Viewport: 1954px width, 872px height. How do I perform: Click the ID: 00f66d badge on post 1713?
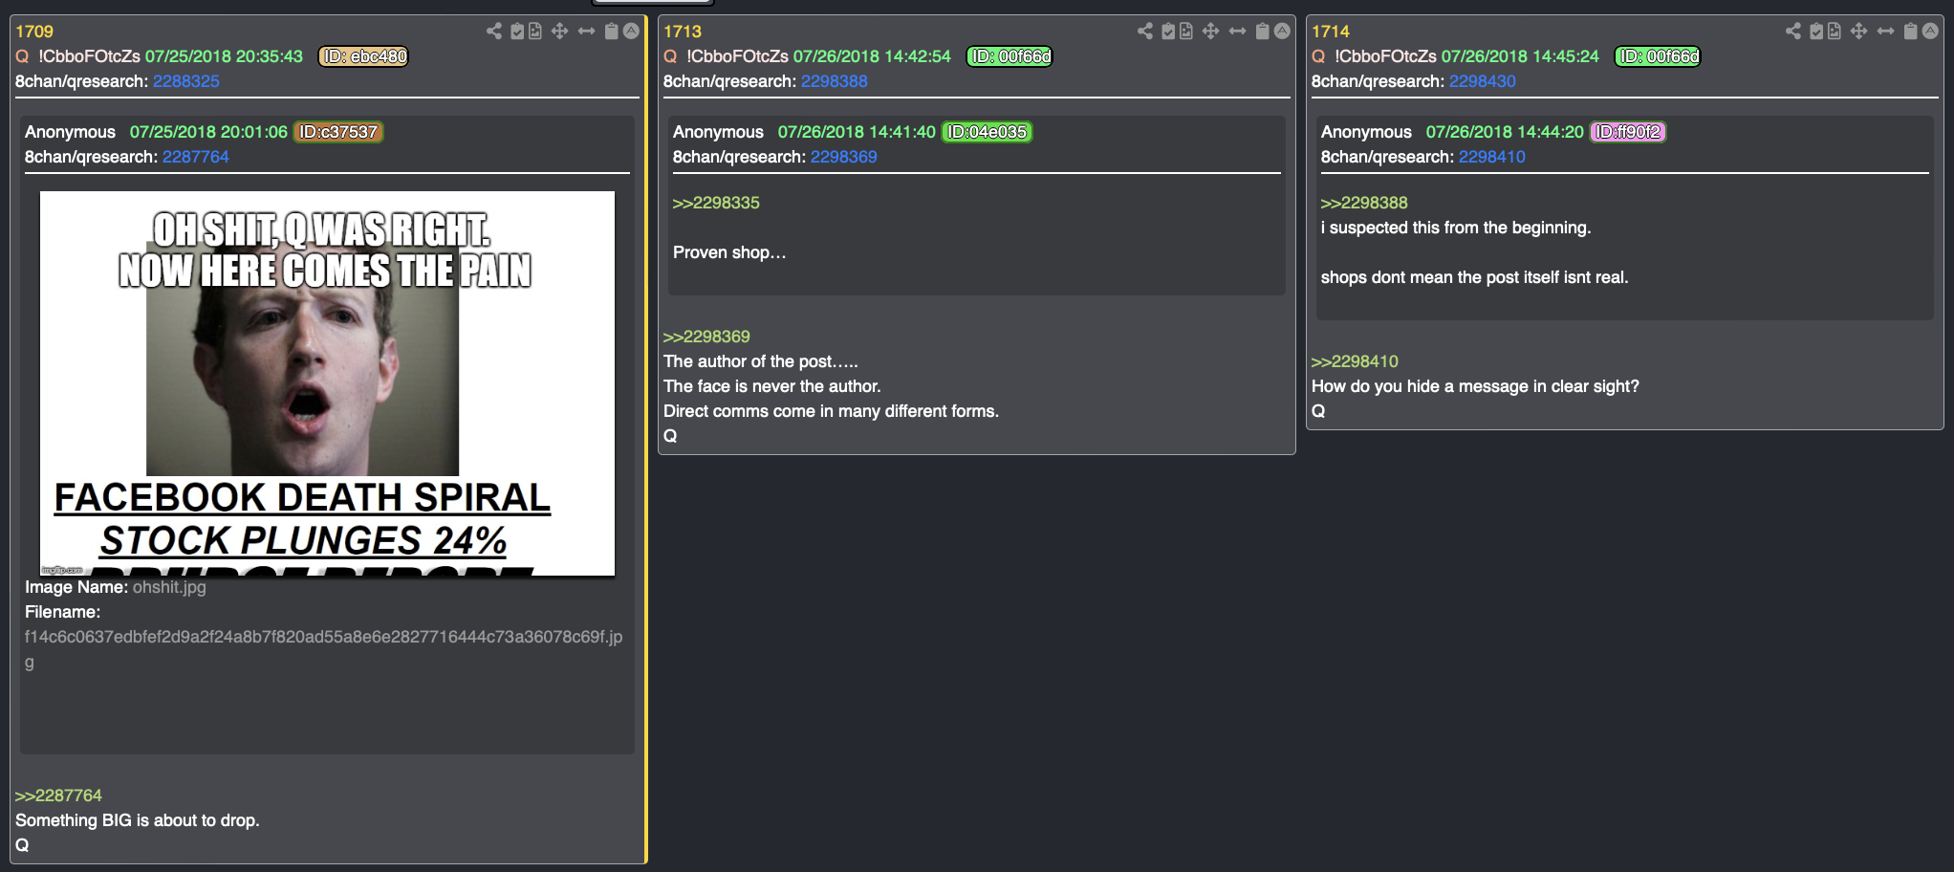click(x=1010, y=56)
